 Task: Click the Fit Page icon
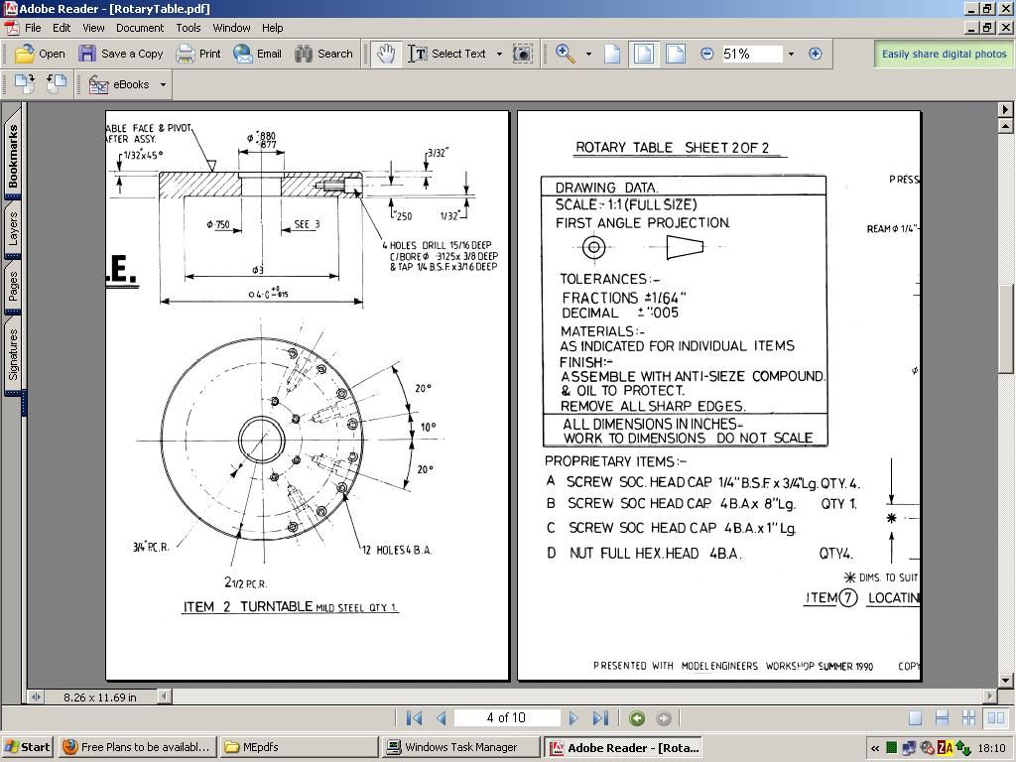pos(643,54)
